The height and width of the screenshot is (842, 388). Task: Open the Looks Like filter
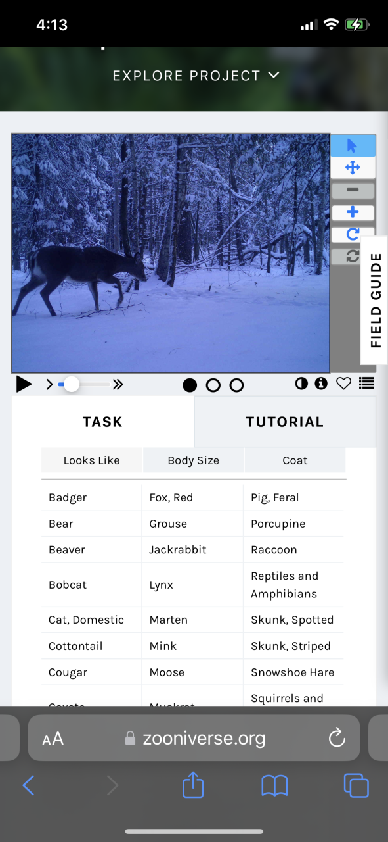(92, 460)
